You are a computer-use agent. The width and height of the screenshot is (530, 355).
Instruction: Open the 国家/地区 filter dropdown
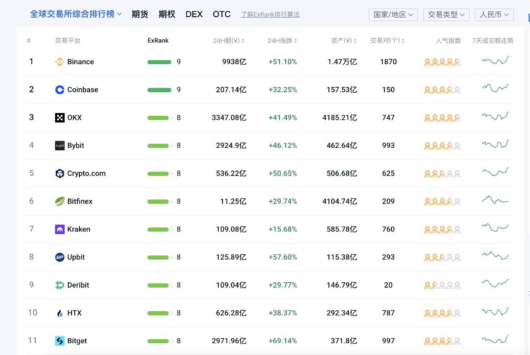[393, 14]
